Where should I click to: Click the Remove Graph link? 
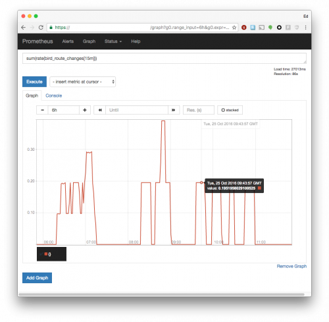pyautogui.click(x=291, y=266)
